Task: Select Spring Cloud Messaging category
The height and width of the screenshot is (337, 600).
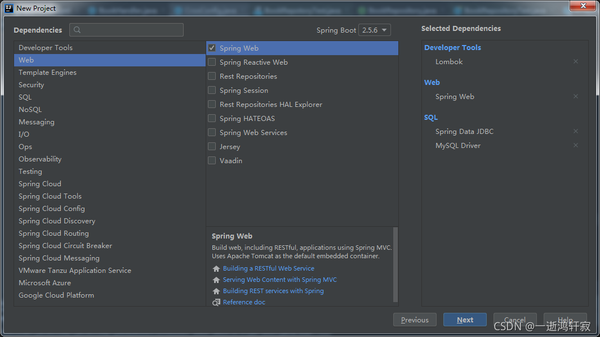Action: point(110,258)
